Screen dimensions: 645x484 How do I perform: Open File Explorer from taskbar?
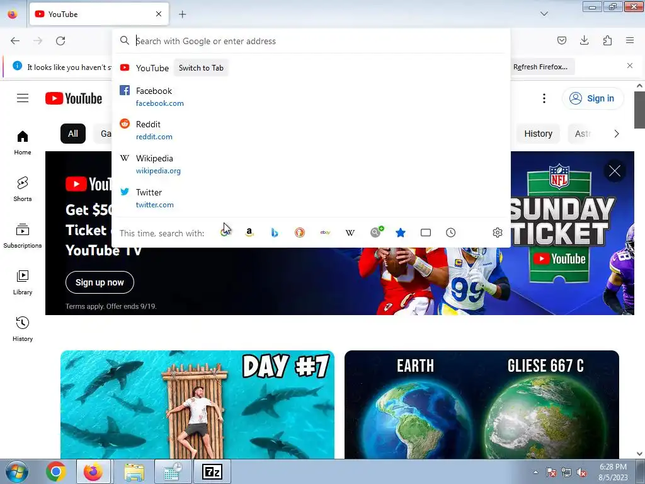pos(134,471)
